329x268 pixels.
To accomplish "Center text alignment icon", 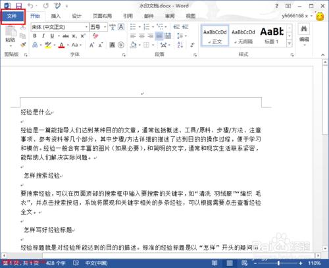I will tap(141, 36).
